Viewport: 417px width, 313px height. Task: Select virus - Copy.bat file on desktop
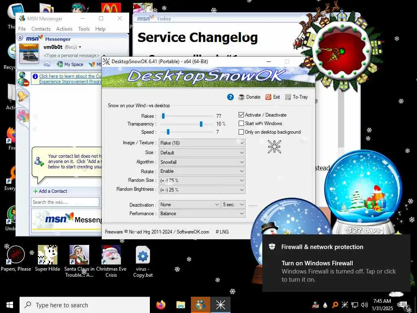pyautogui.click(x=143, y=261)
